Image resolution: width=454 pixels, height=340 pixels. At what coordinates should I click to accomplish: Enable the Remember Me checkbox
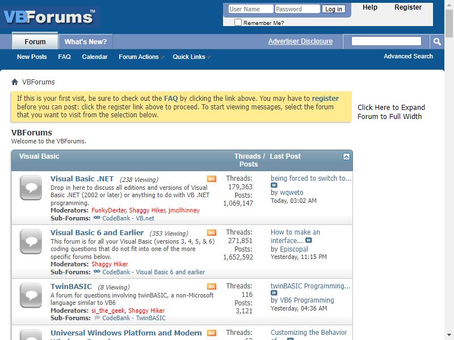click(x=238, y=22)
